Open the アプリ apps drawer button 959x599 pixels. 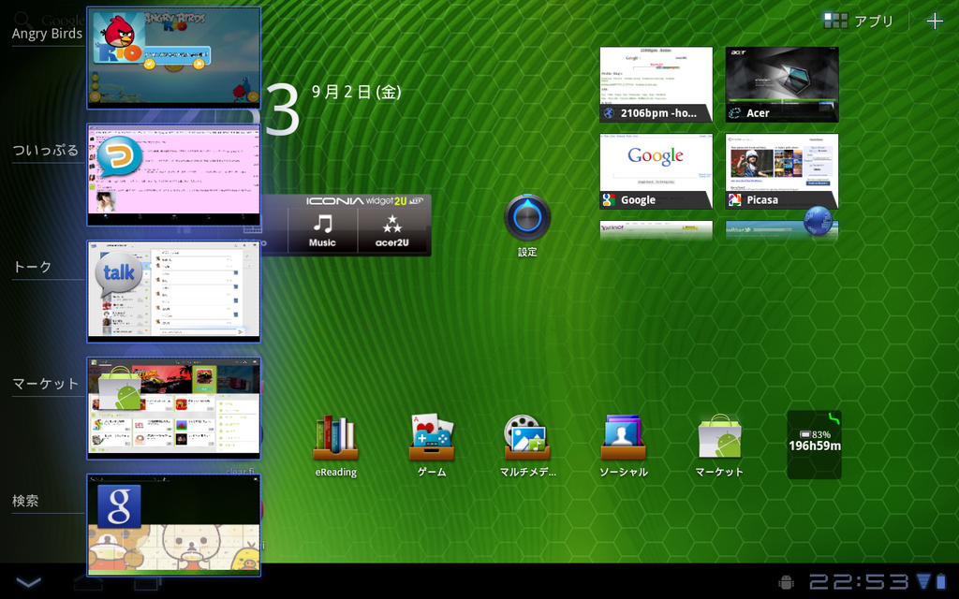859,21
